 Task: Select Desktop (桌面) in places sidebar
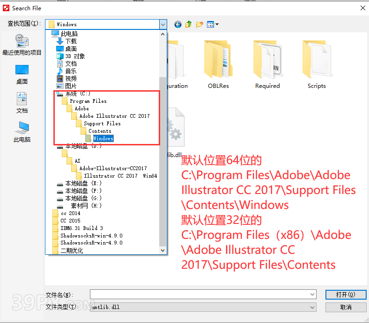[22, 75]
